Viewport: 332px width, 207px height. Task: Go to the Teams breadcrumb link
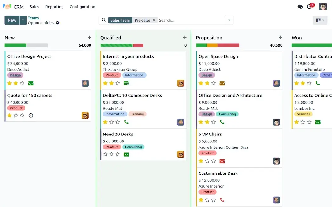tap(33, 18)
